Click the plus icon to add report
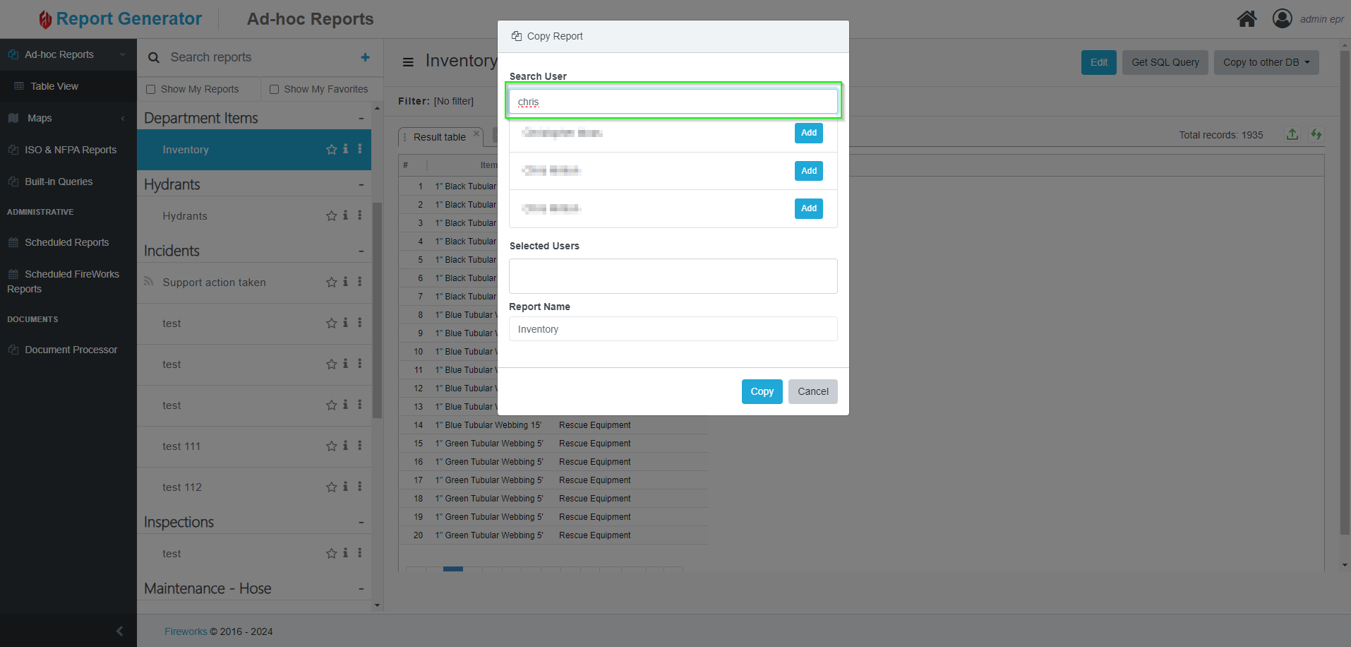The height and width of the screenshot is (647, 1351). pyautogui.click(x=365, y=57)
